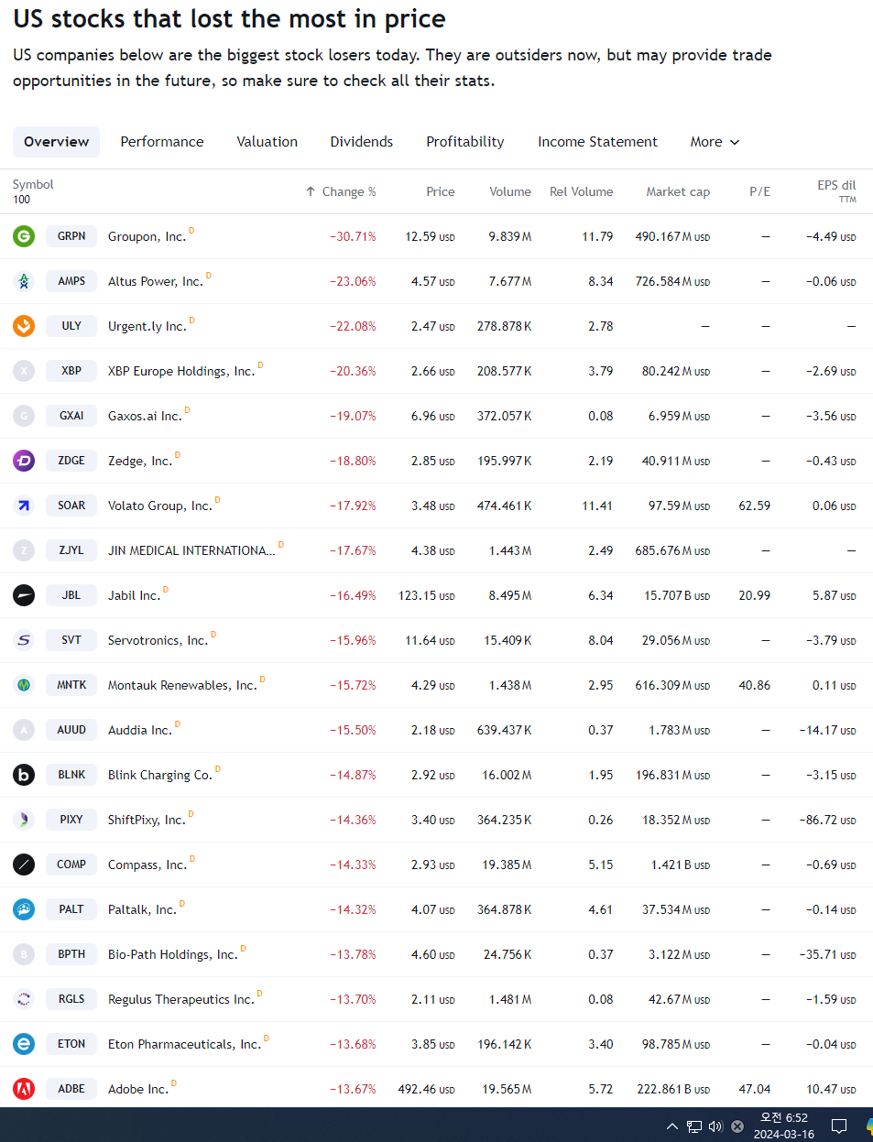Viewport: 873px width, 1142px height.
Task: Click the Gaxos.ai logo icon
Action: [24, 416]
